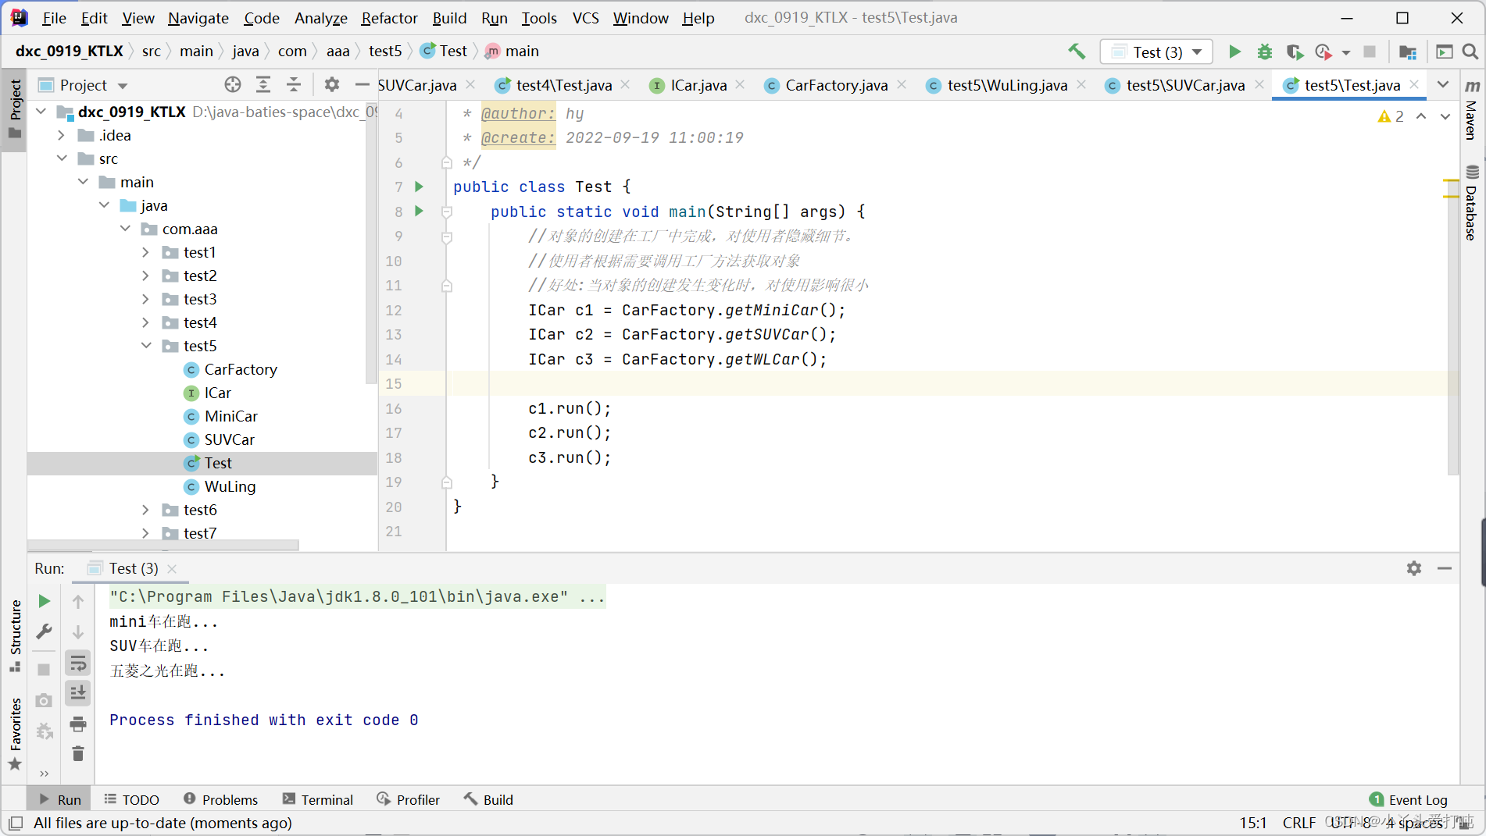The height and width of the screenshot is (836, 1486).
Task: Open the TODO tool window
Action: pos(132,799)
